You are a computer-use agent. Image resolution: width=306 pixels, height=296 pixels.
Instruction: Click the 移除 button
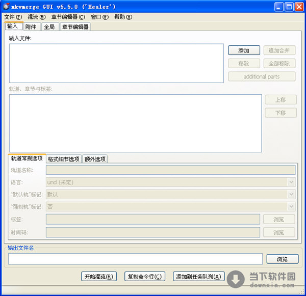coord(244,63)
